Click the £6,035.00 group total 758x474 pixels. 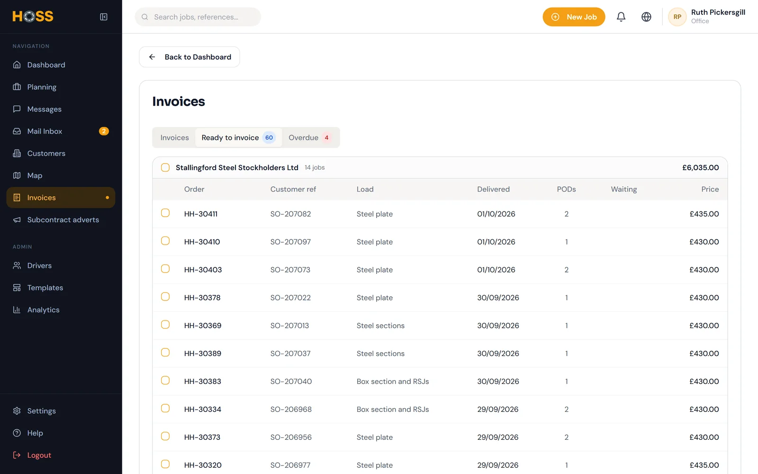700,167
